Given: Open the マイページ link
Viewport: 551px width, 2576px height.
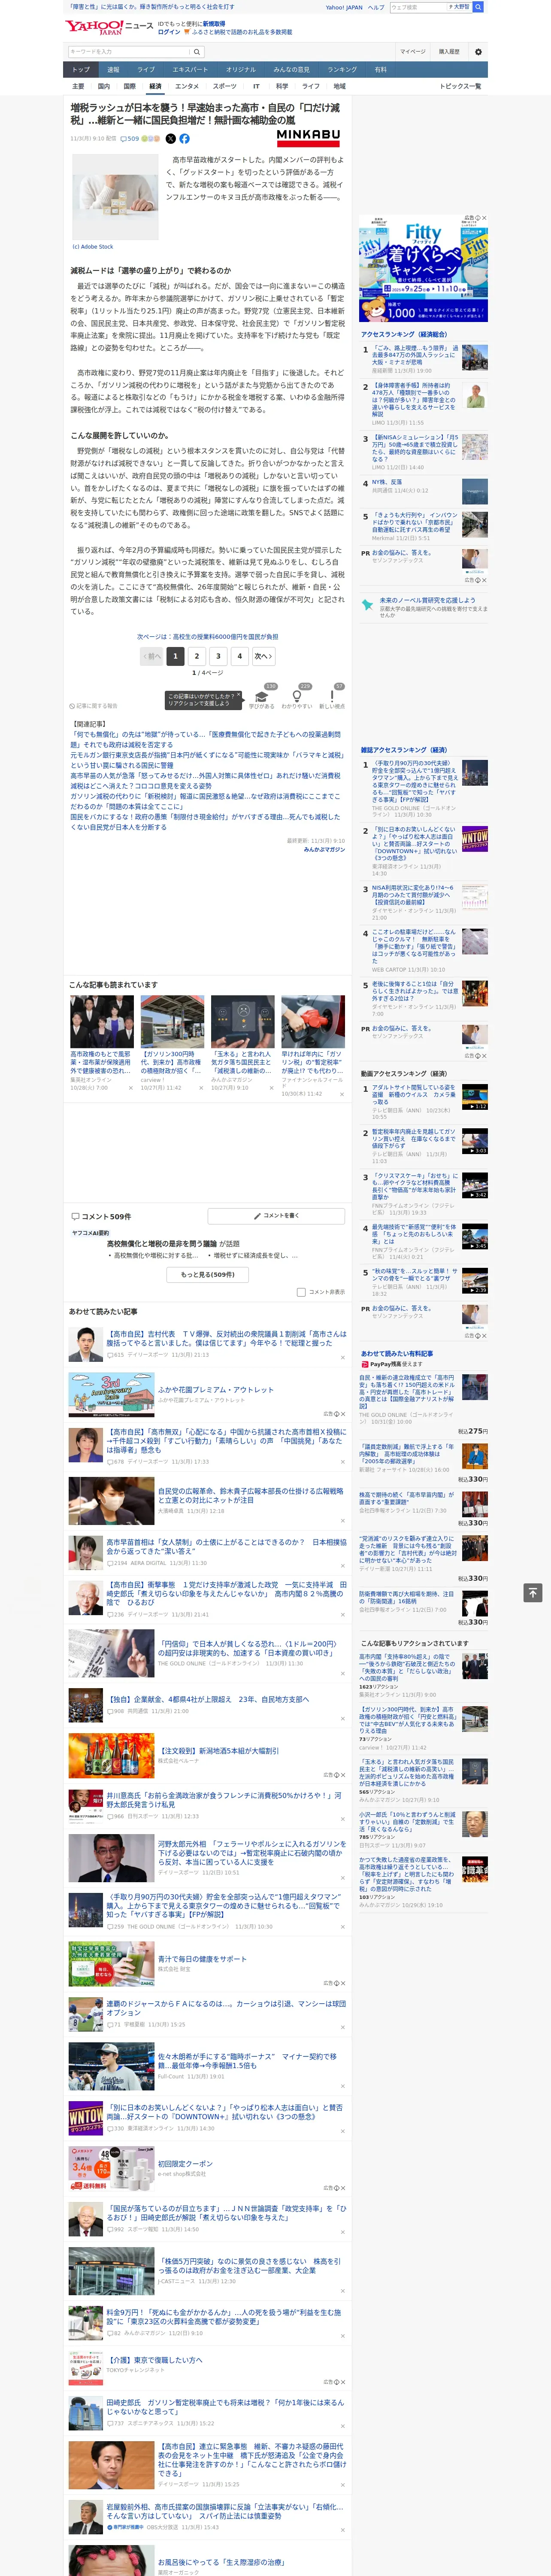Looking at the screenshot, I should coord(413,51).
